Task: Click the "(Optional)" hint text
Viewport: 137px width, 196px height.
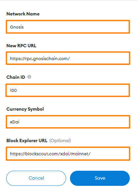Action: pyautogui.click(x=60, y=141)
